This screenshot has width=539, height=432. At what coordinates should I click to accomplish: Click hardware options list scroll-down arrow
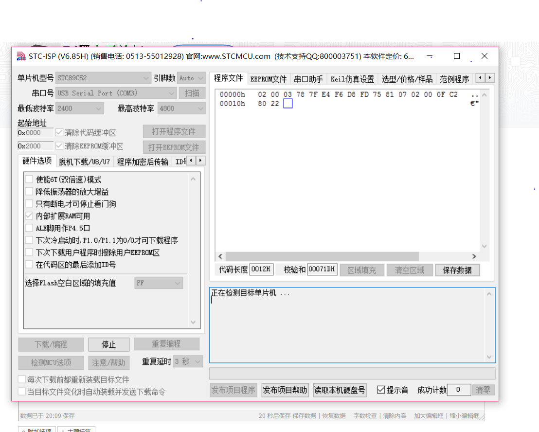pos(193,322)
